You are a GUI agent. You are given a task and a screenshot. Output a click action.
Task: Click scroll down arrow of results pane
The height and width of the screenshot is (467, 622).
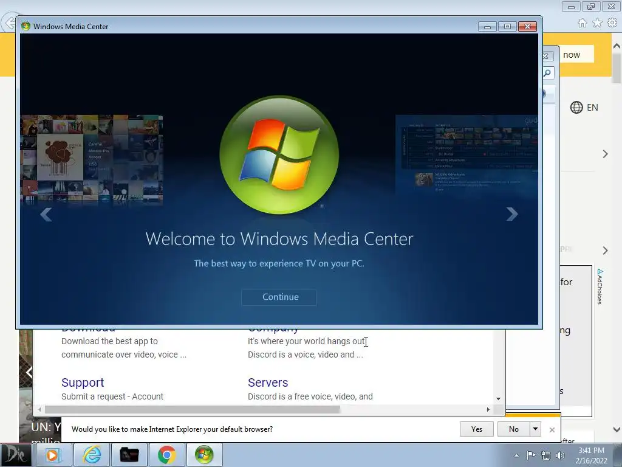[499, 399]
